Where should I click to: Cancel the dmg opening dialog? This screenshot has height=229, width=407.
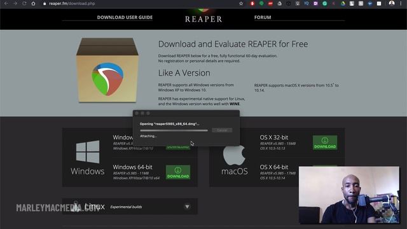point(222,130)
